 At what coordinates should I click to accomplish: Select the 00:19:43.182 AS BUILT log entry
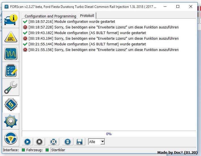87,33
